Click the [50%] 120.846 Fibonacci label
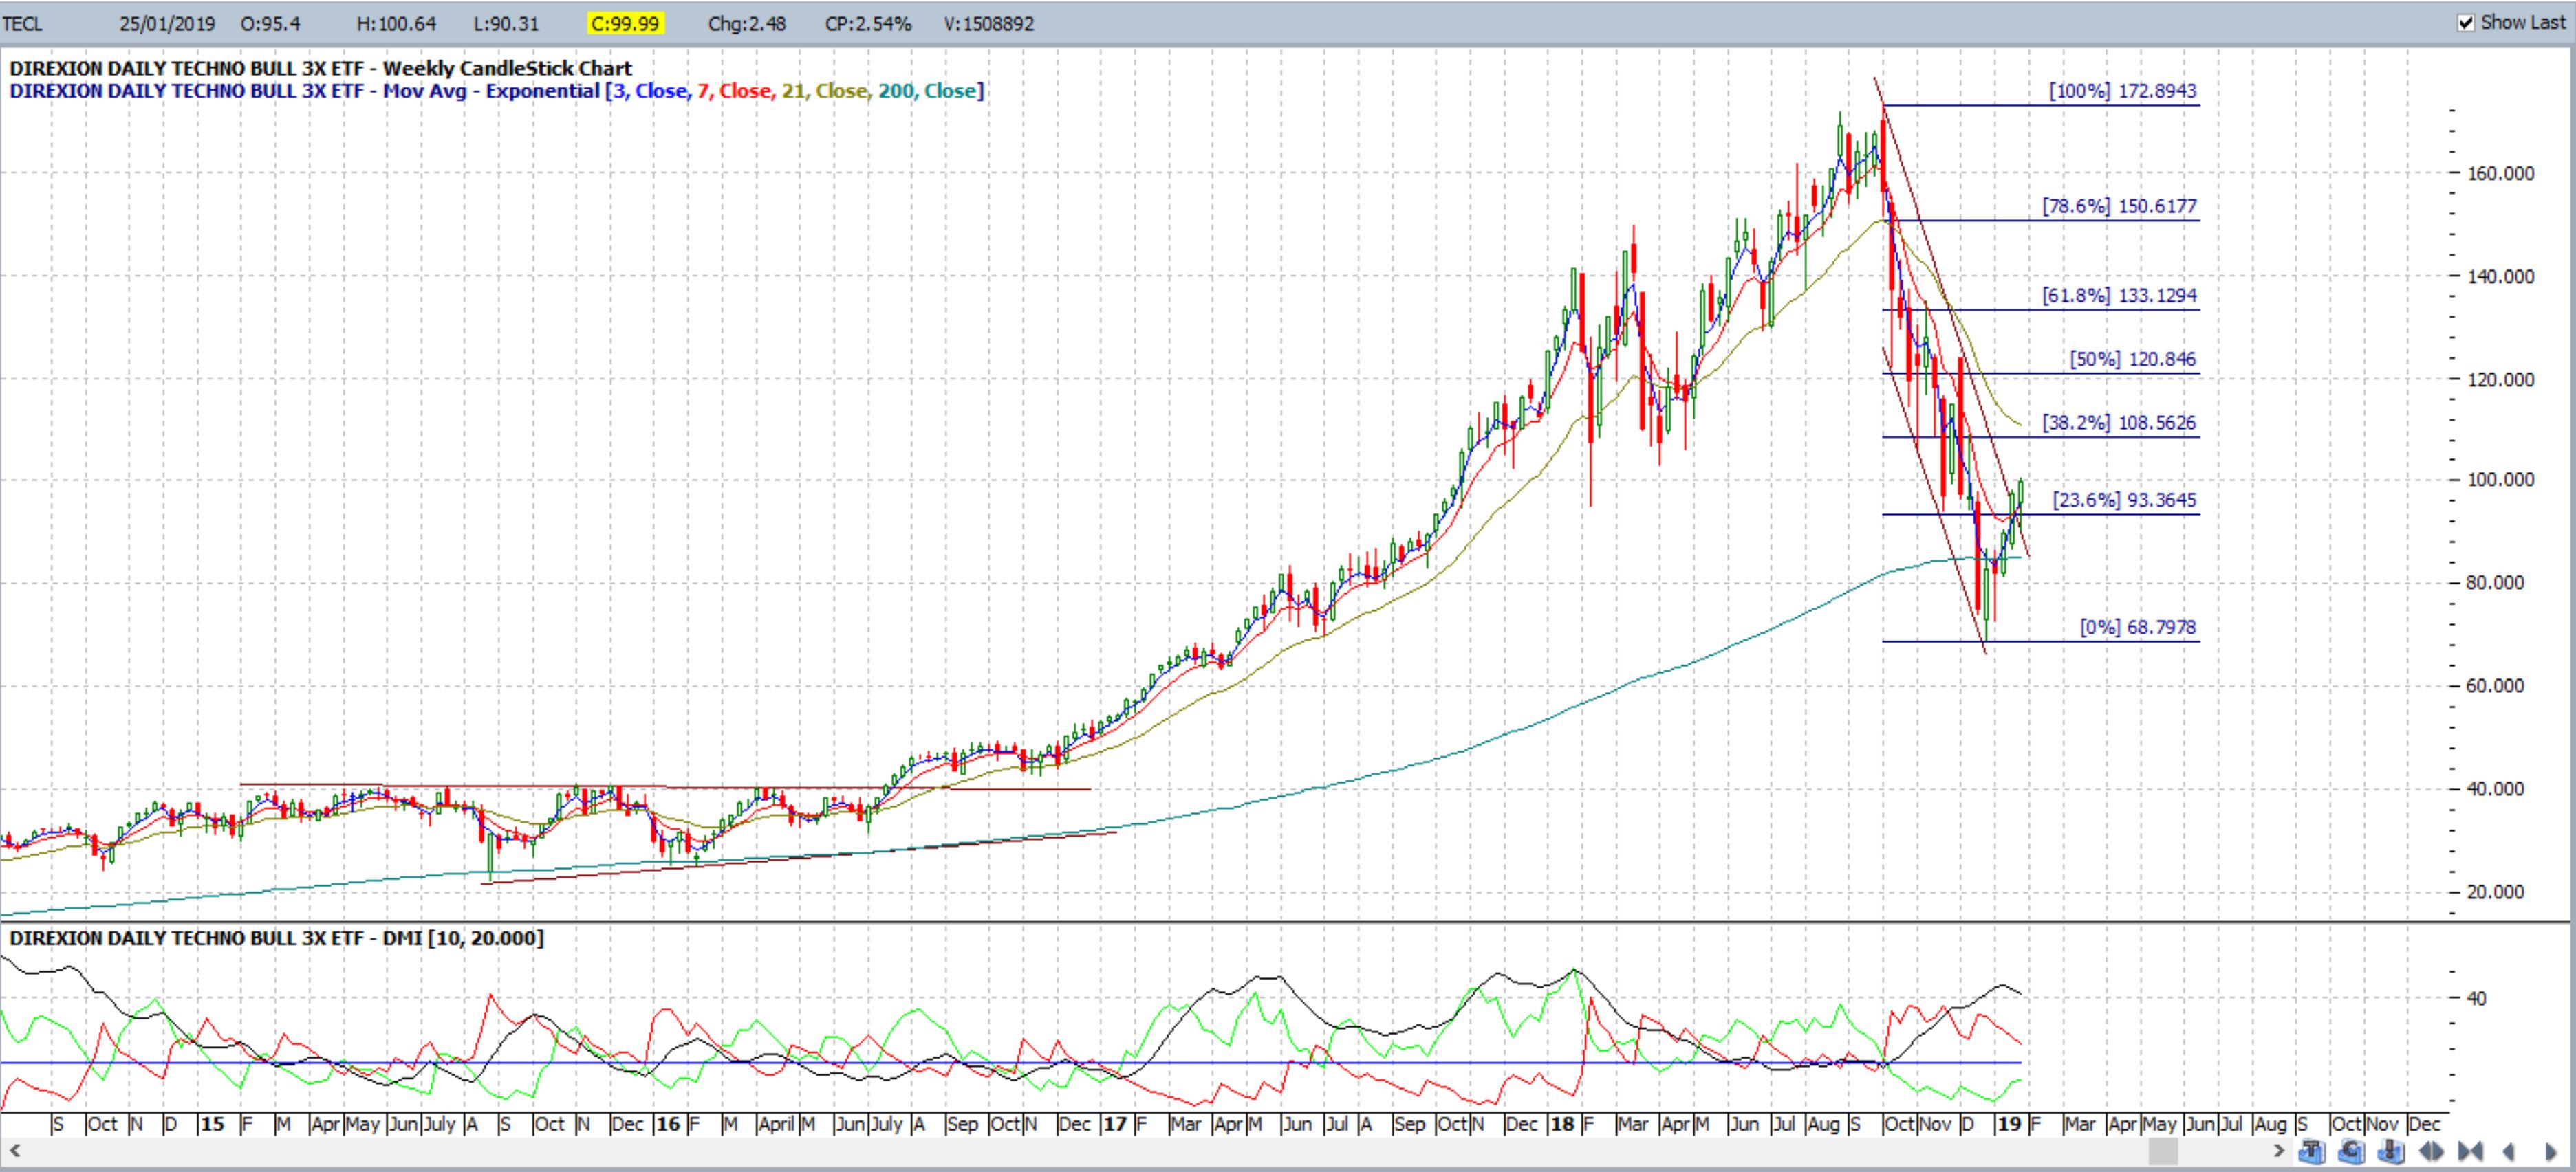The height and width of the screenshot is (1172, 2576). click(x=2132, y=360)
